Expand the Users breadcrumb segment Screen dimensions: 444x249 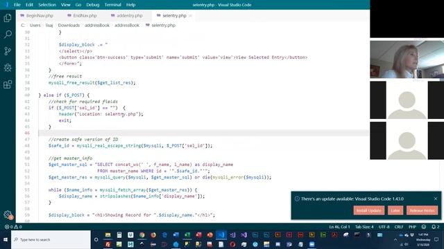35,25
